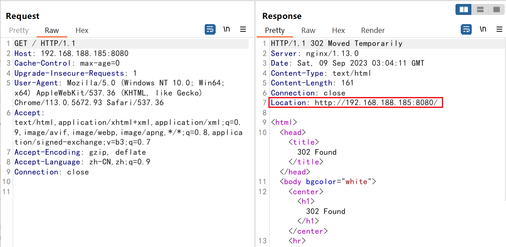Open the Response panel hamburger menu

click(x=499, y=30)
